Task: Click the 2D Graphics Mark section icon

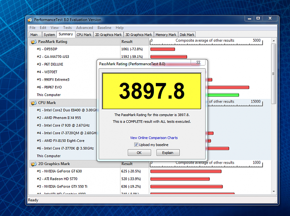Action: [34, 164]
